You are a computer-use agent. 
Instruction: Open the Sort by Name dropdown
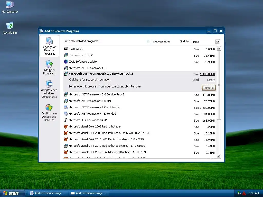click(218, 42)
